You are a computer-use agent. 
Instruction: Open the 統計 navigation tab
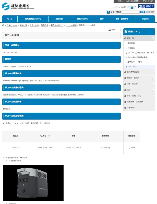(x=102, y=19)
